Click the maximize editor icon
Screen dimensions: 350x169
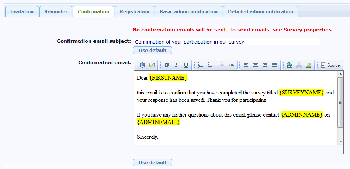pos(142,65)
